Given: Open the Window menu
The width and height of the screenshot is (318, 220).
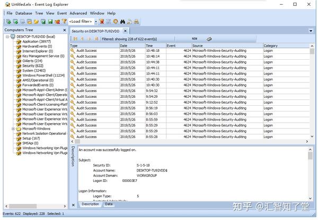Looking at the screenshot, I should (x=97, y=13).
